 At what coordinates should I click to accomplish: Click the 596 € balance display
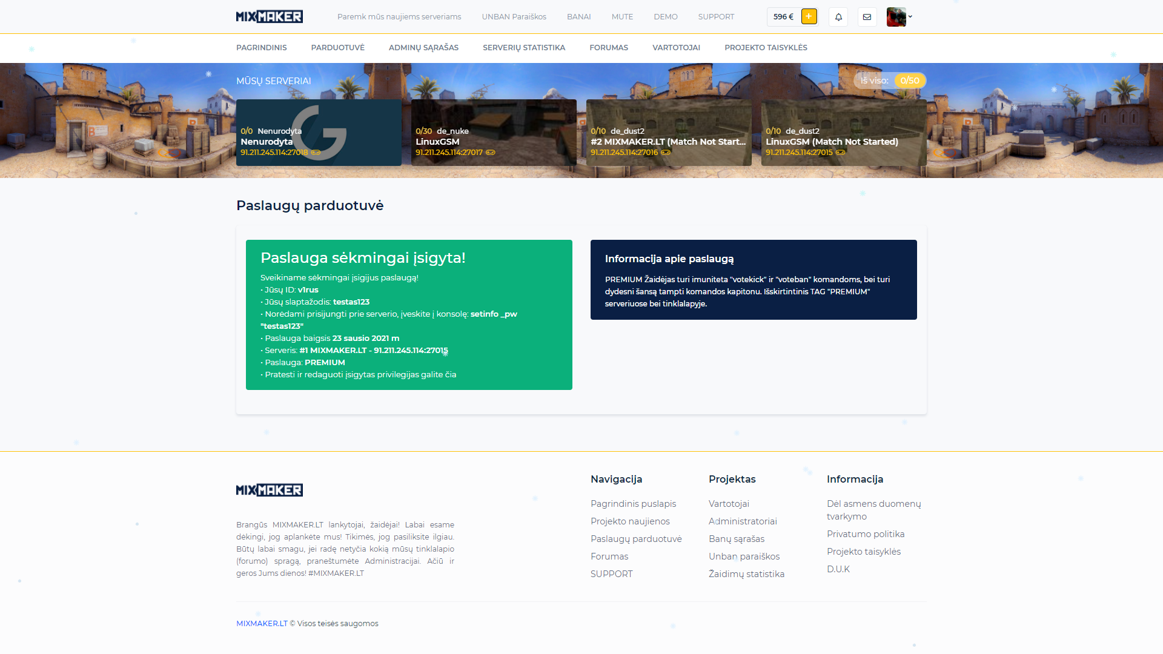783,17
